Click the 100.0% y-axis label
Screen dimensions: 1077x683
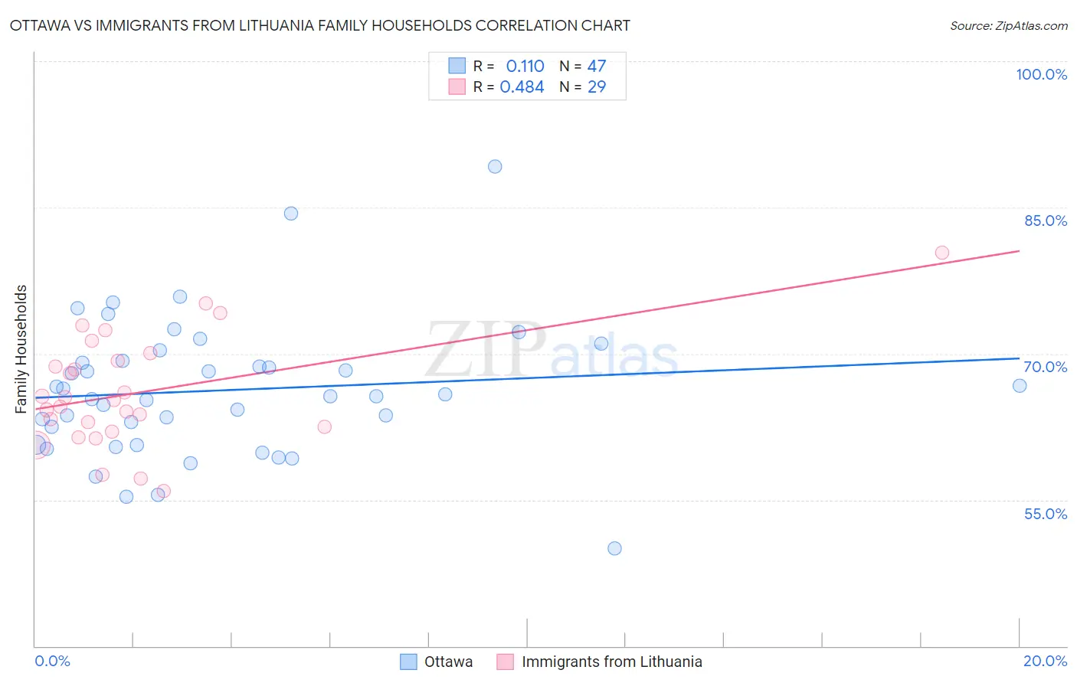(x=1042, y=74)
